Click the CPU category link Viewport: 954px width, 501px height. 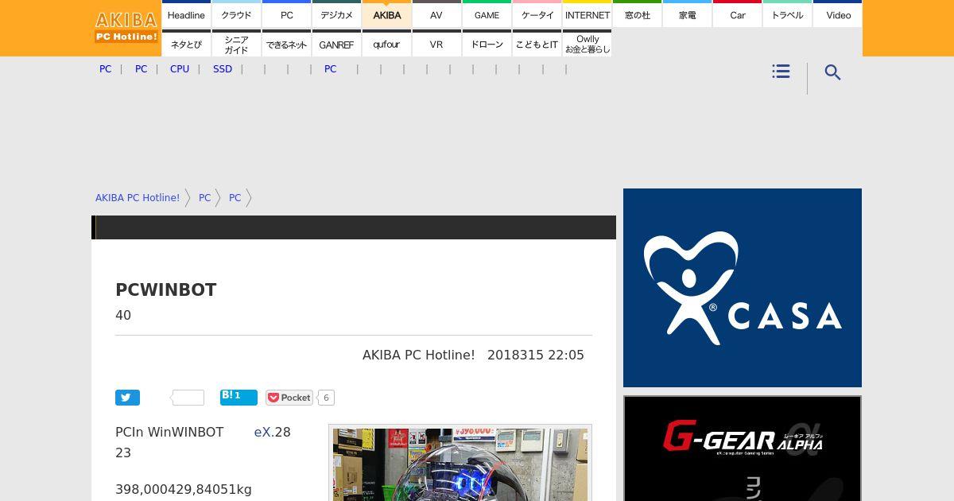[180, 69]
